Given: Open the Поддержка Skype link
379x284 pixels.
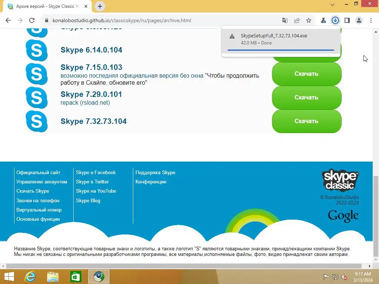Looking at the screenshot, I should tap(155, 173).
